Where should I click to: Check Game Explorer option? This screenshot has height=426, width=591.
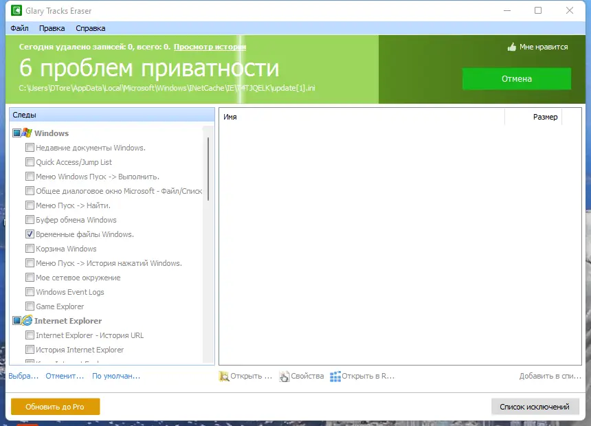30,306
